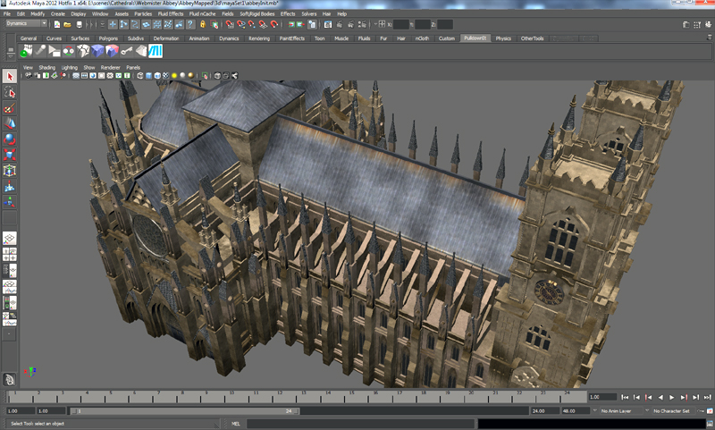The width and height of the screenshot is (715, 430).
Task: Open the Render View clapper icon
Action: click(x=328, y=24)
